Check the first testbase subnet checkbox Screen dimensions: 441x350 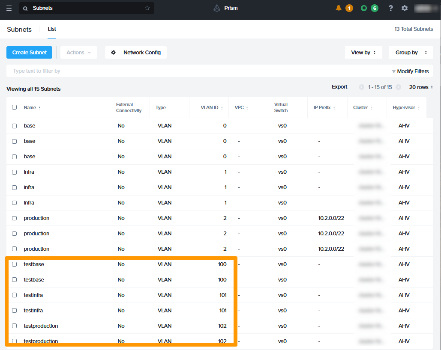click(x=15, y=264)
